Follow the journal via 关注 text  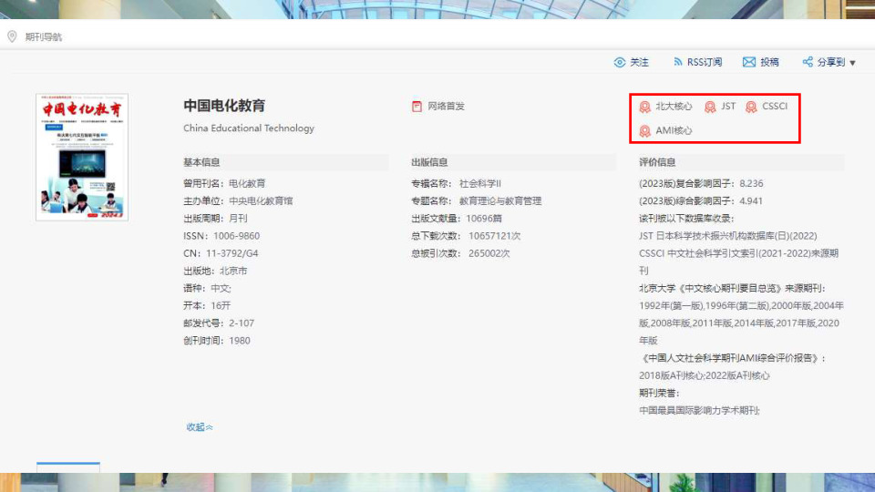pos(640,63)
